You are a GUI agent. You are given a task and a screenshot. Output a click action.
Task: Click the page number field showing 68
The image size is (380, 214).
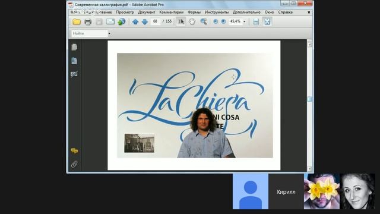156,21
